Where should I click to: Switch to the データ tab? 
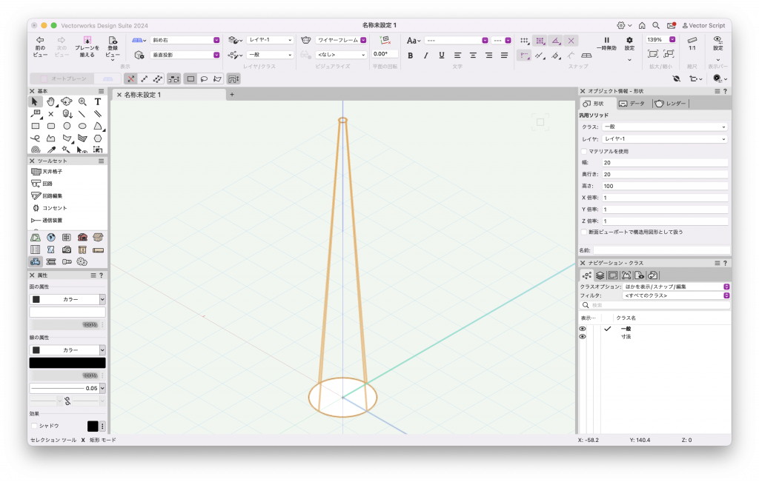click(632, 104)
